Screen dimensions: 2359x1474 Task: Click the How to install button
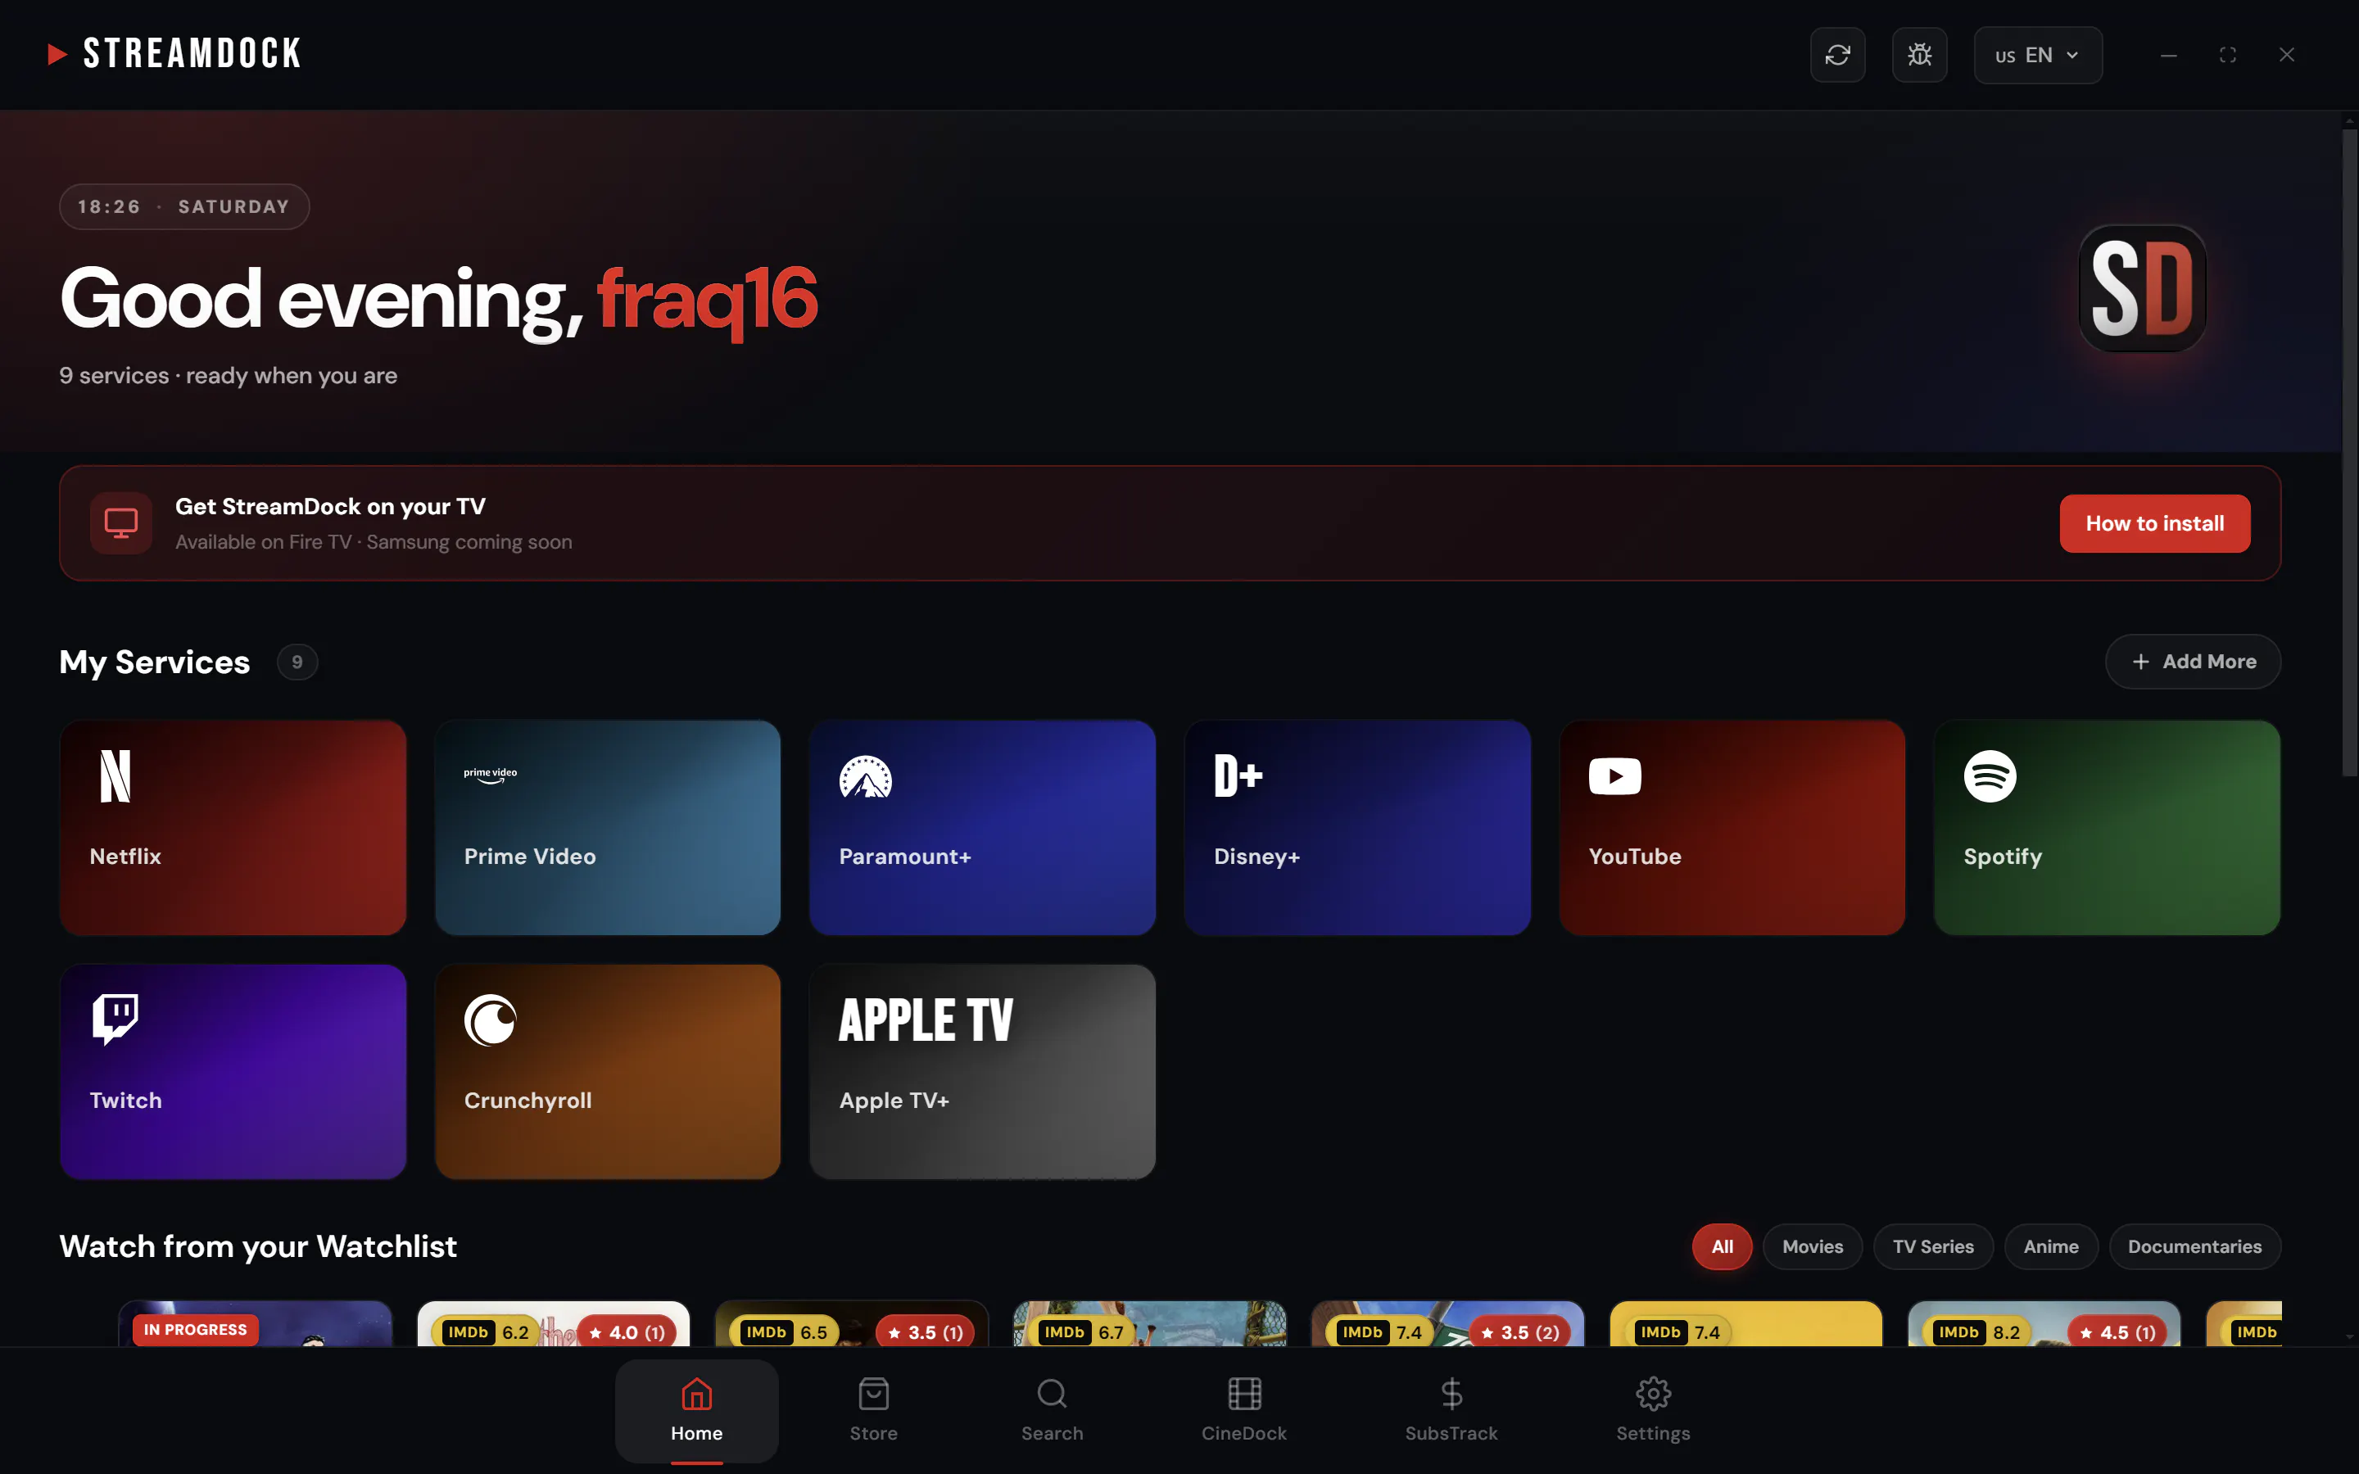[x=2155, y=523]
